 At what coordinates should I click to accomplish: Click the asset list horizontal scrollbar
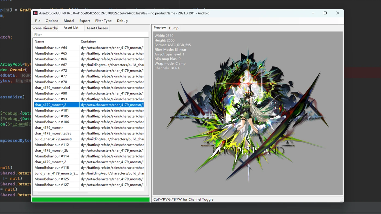tap(62, 193)
